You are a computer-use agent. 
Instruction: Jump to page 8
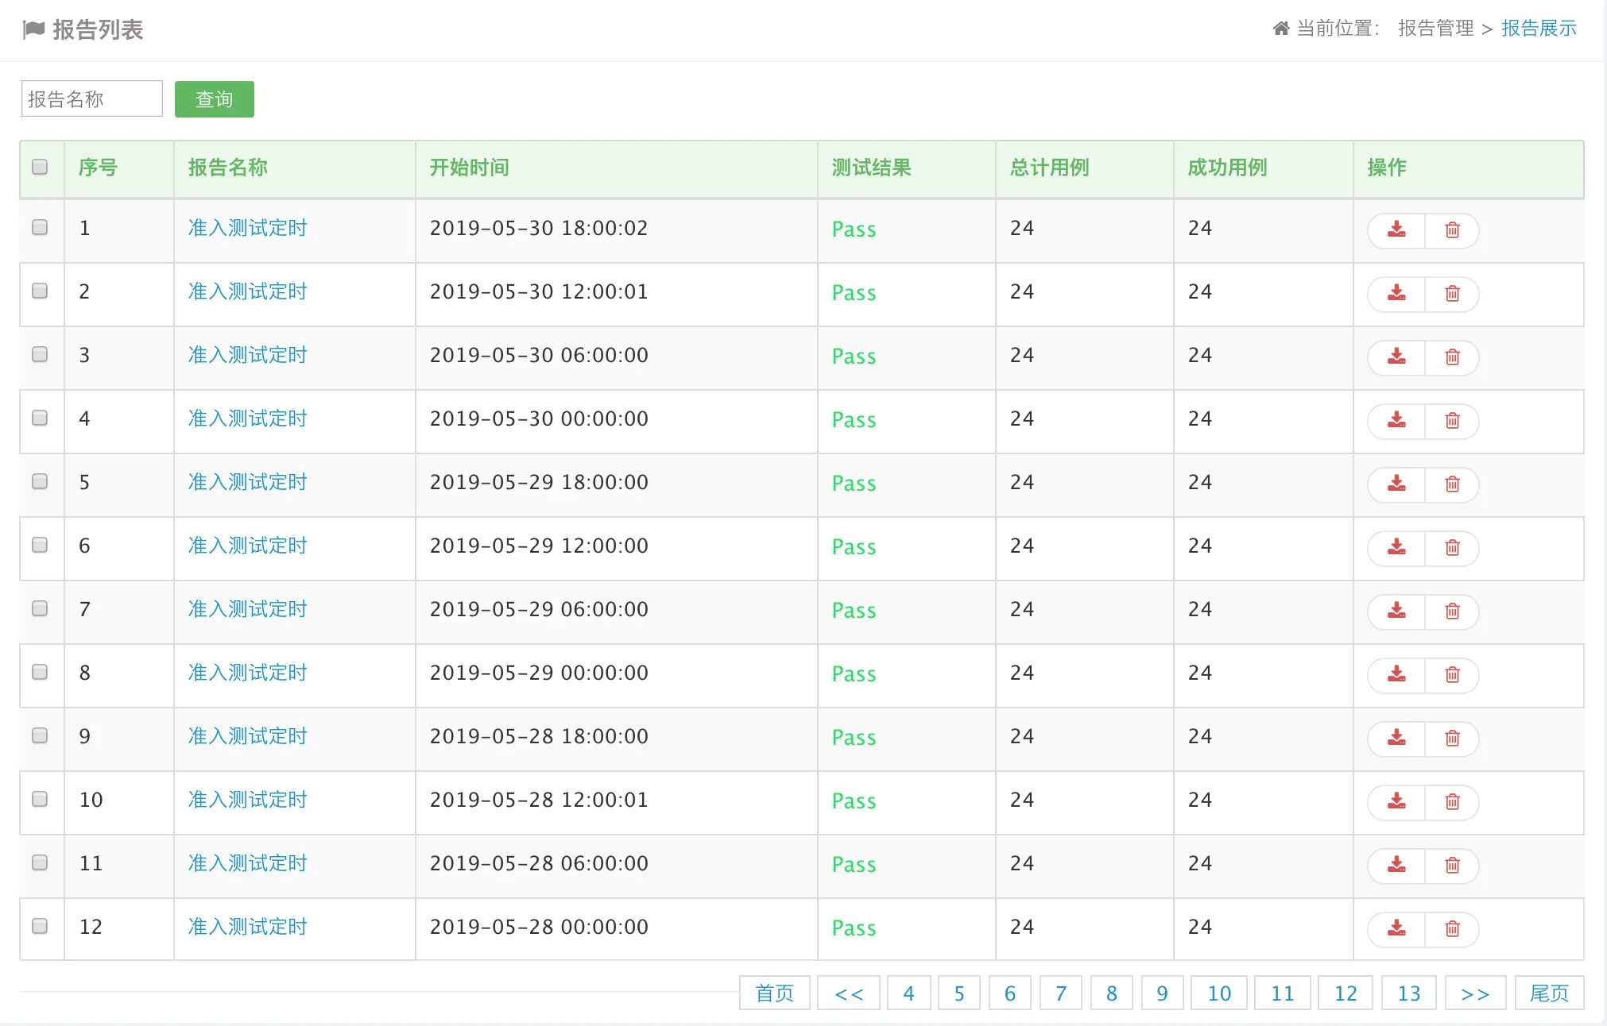1111,993
